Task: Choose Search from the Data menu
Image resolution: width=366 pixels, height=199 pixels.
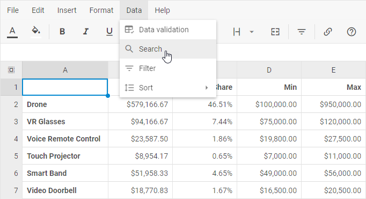Action: [x=168, y=49]
